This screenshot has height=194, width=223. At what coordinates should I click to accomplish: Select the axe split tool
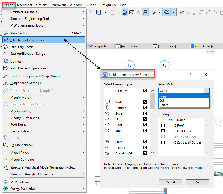[188, 12]
